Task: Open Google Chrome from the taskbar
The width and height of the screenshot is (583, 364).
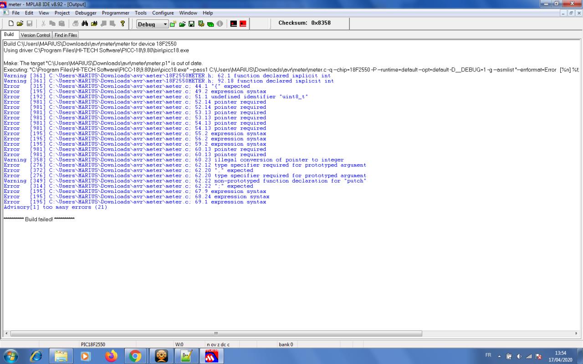Action: click(135, 356)
